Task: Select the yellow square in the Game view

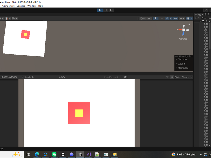Action: coord(79,113)
